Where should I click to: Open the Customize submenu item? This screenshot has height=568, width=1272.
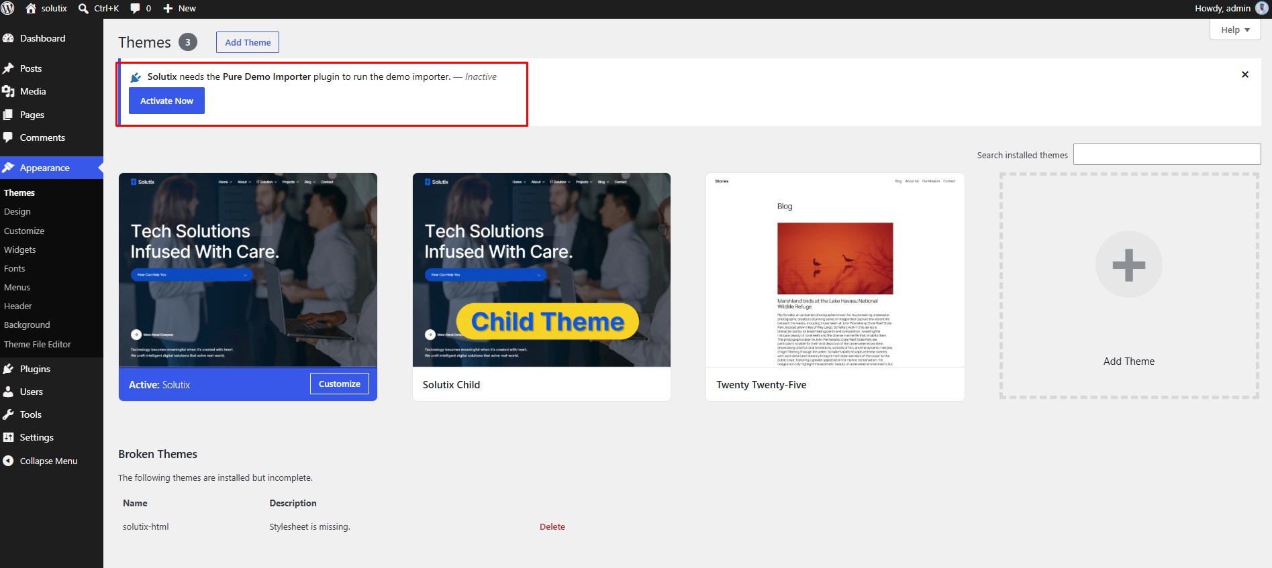click(24, 231)
